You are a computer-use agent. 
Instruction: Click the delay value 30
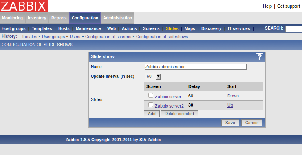click(x=191, y=105)
